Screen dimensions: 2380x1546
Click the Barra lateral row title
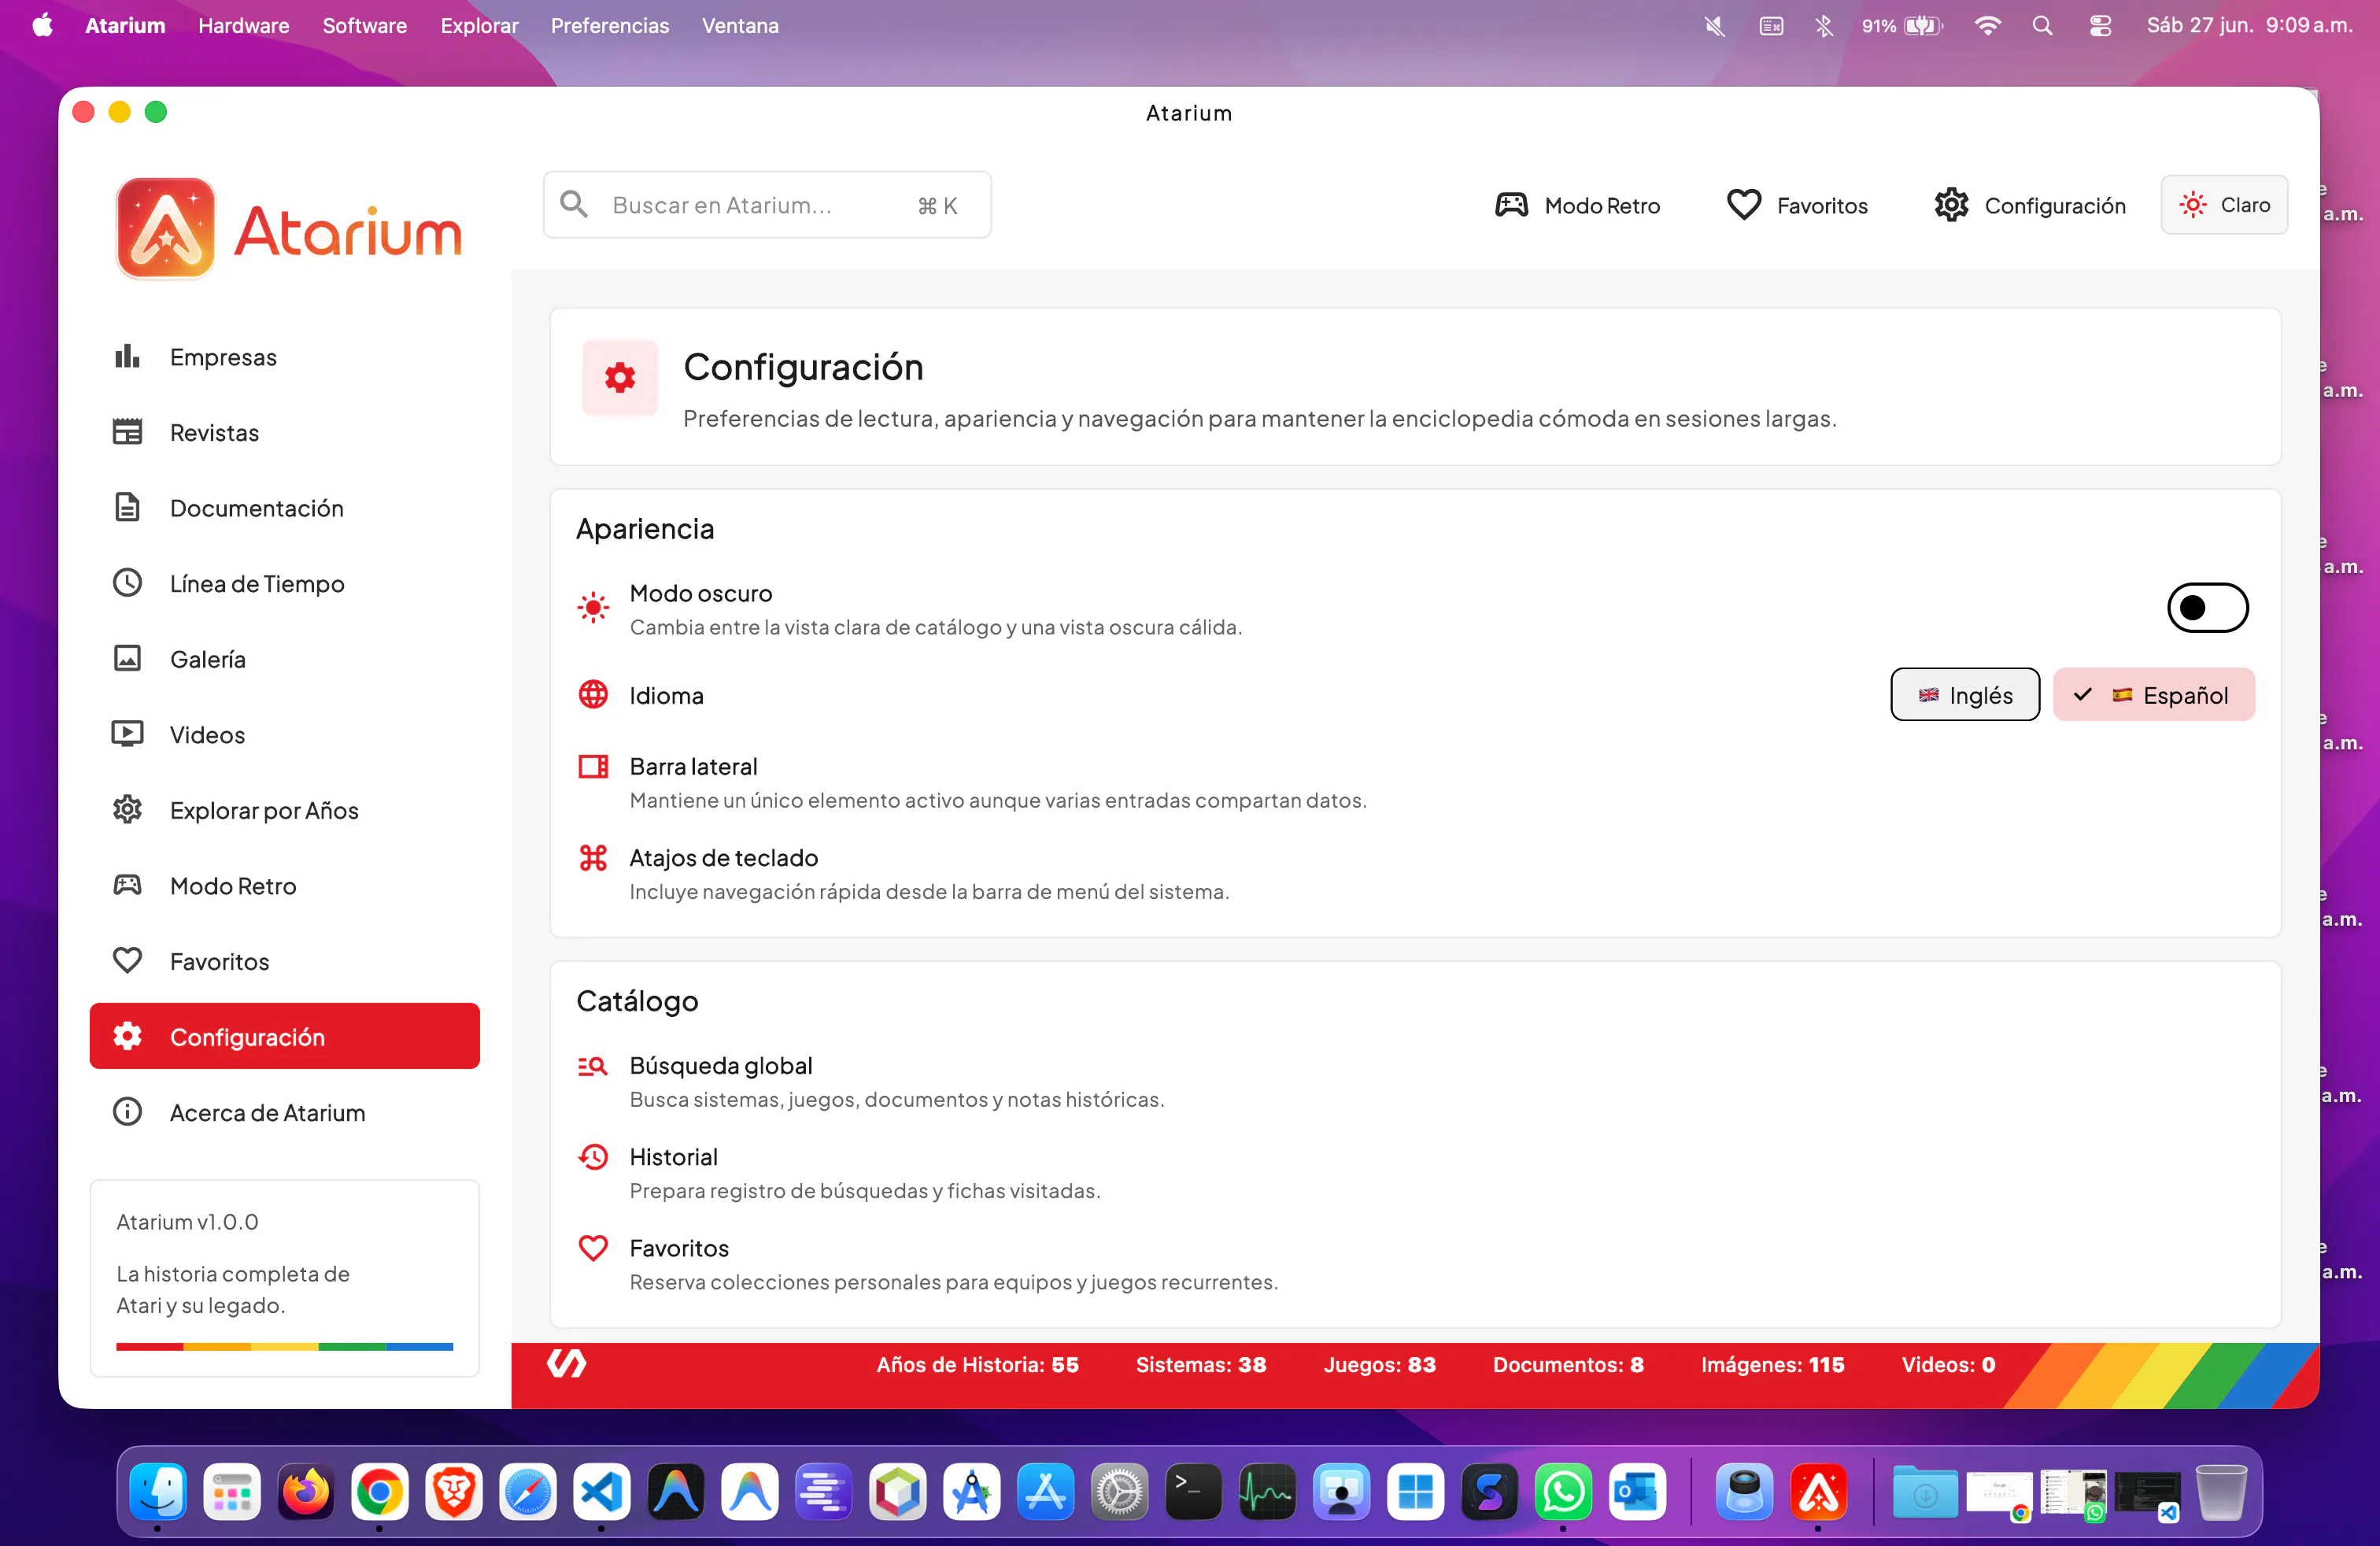point(693,767)
